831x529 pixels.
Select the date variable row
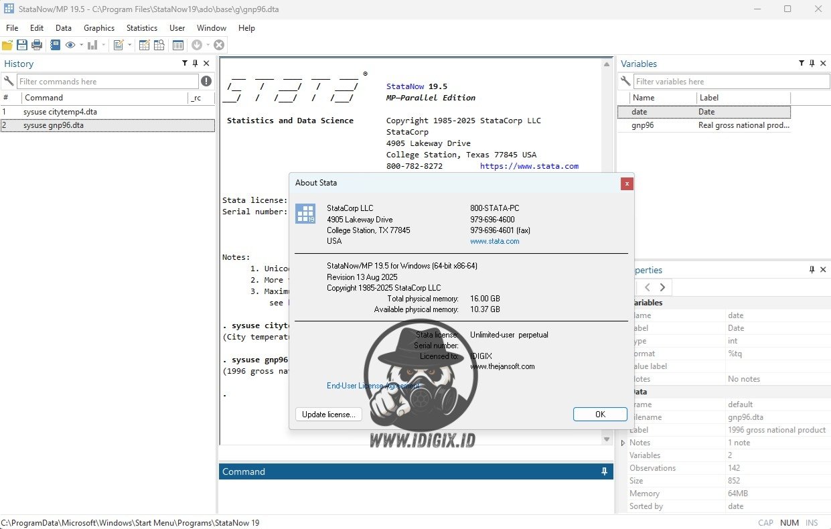pos(704,112)
